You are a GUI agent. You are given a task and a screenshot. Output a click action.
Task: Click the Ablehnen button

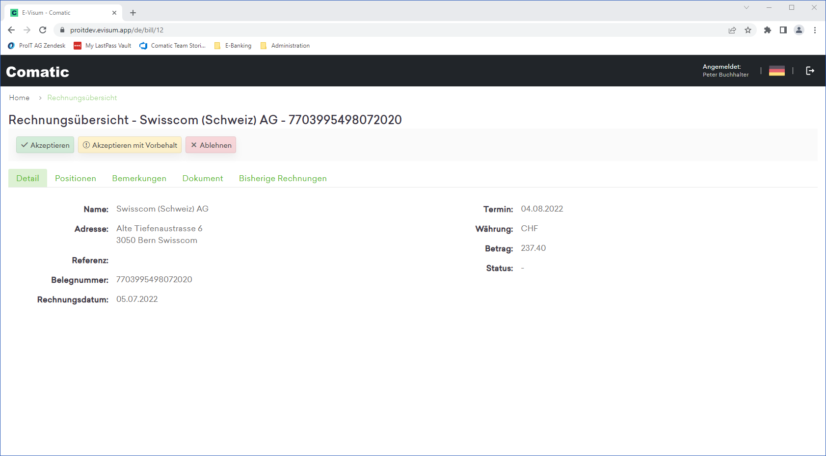point(211,145)
